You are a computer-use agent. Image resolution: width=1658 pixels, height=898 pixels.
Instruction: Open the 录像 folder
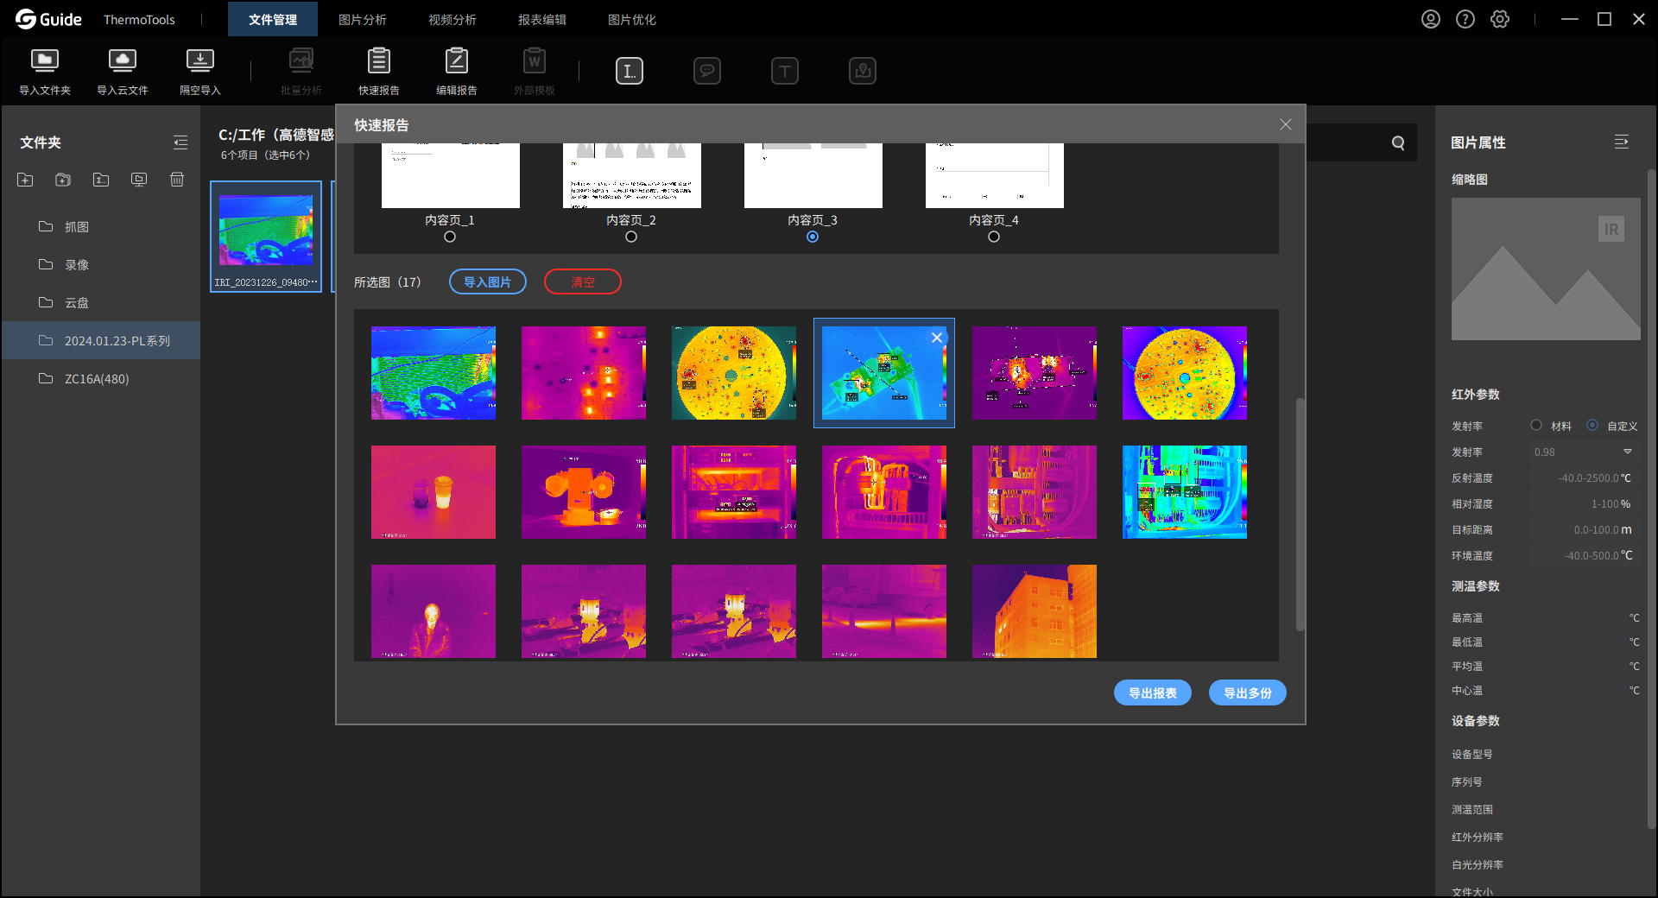100,265
